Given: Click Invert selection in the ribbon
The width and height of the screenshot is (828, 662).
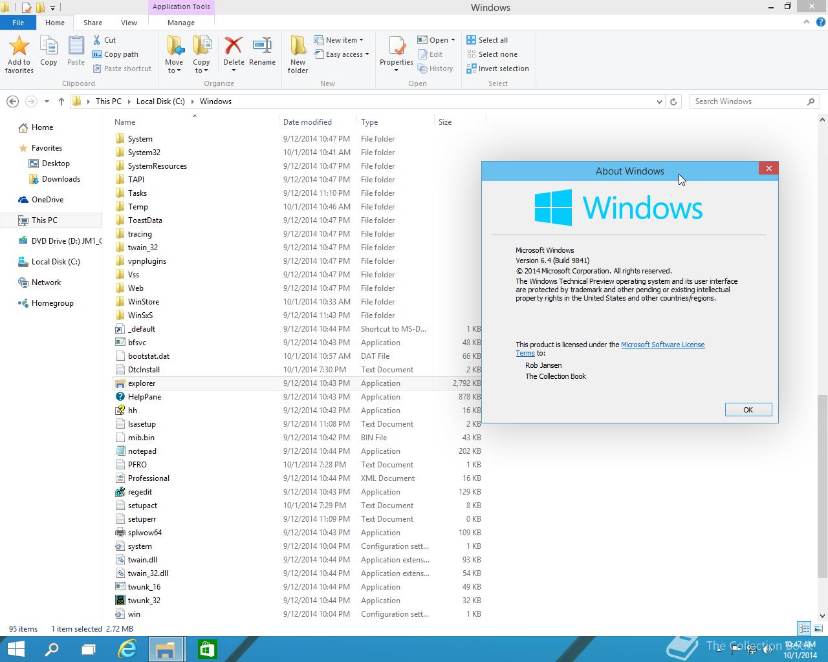Looking at the screenshot, I should coord(497,69).
